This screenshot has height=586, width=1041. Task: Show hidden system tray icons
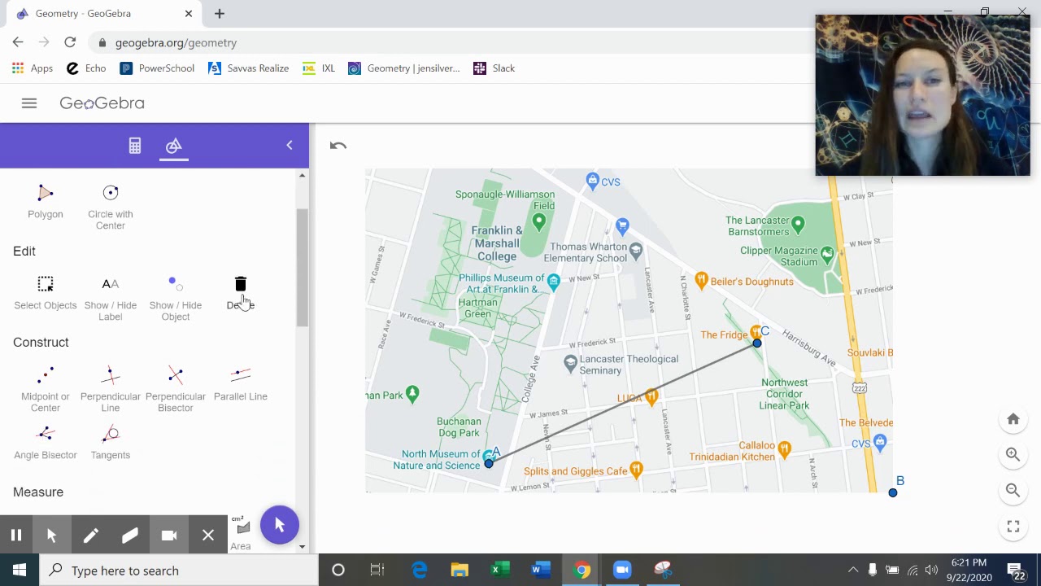click(853, 571)
